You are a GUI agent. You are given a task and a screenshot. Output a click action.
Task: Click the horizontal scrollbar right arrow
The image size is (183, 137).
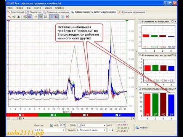pyautogui.click(x=133, y=118)
